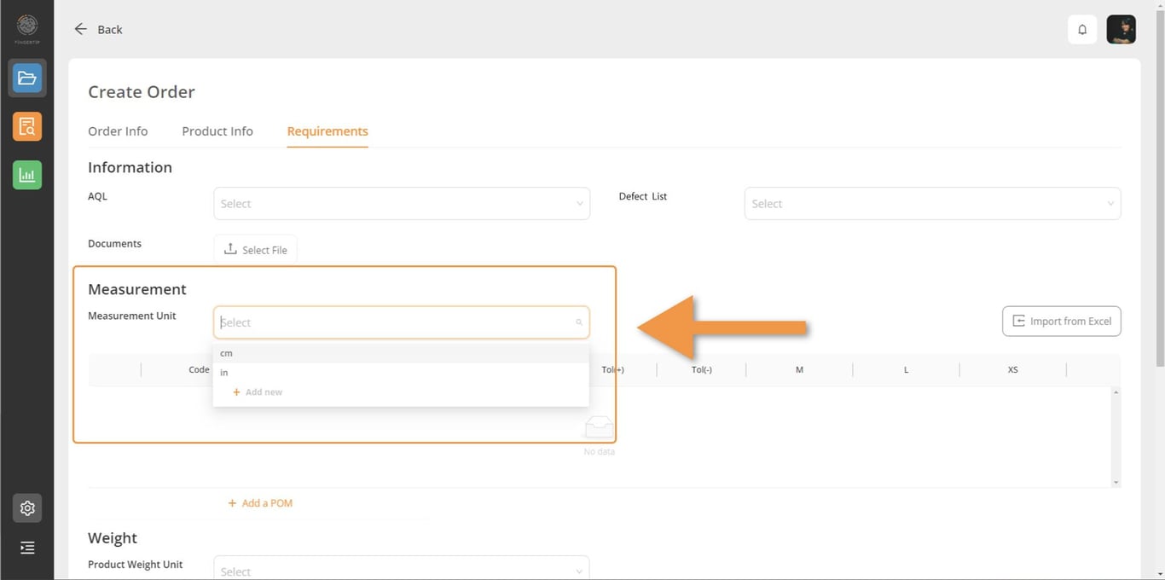Open the folder icon in sidebar
1165x580 pixels.
pos(27,78)
